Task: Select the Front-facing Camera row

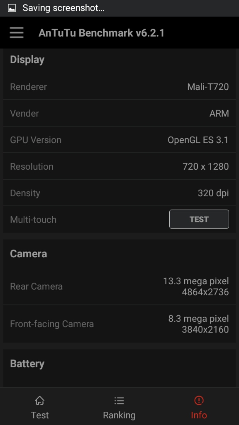Action: click(x=119, y=324)
